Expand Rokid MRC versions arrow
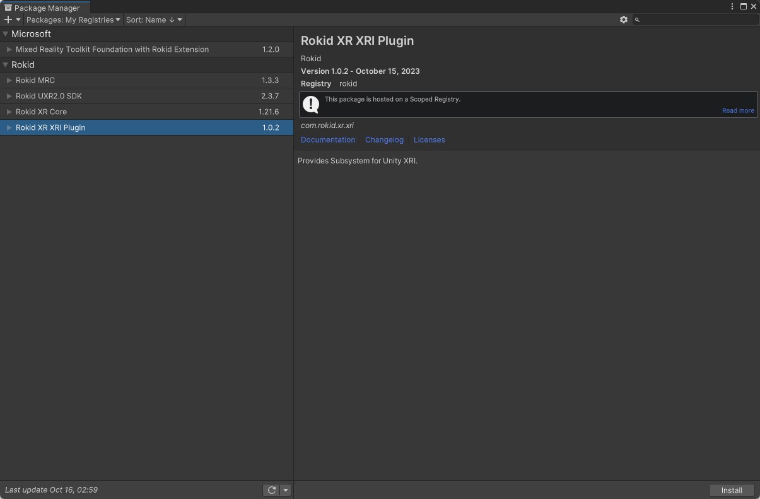This screenshot has width=760, height=499. pos(9,80)
